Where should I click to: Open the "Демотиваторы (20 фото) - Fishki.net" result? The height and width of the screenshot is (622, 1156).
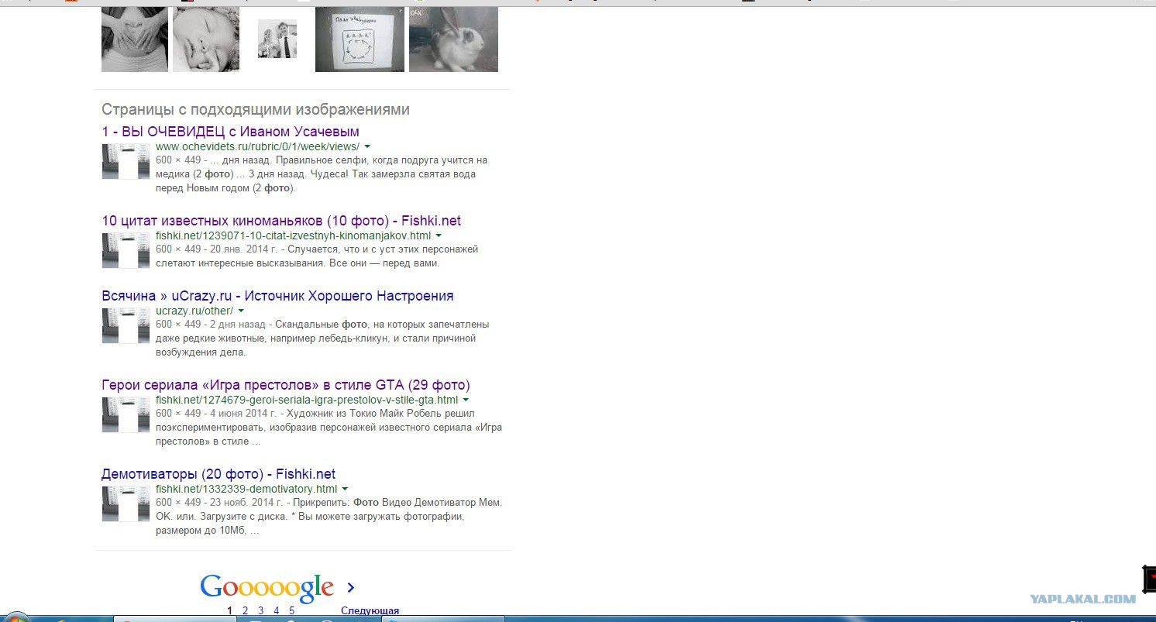(x=218, y=474)
